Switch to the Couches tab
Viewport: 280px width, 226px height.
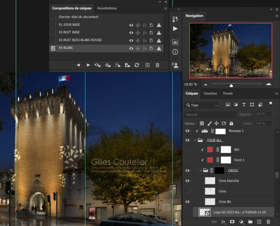pos(210,93)
